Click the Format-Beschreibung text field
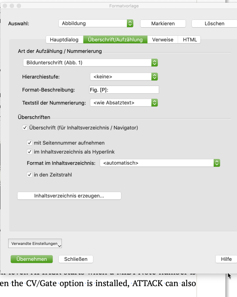This screenshot has height=297, width=237. coord(124,90)
